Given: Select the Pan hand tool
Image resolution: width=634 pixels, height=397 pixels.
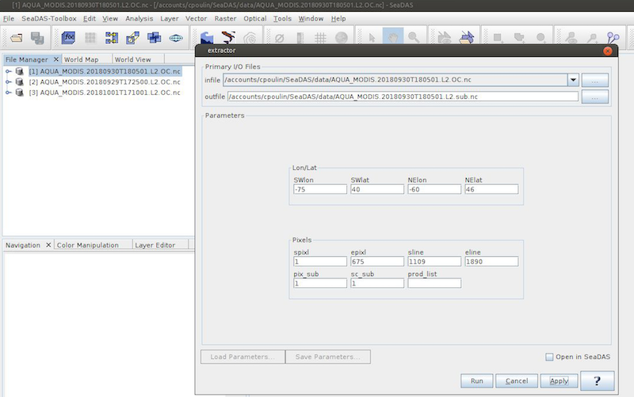Looking at the screenshot, I should [x=391, y=37].
